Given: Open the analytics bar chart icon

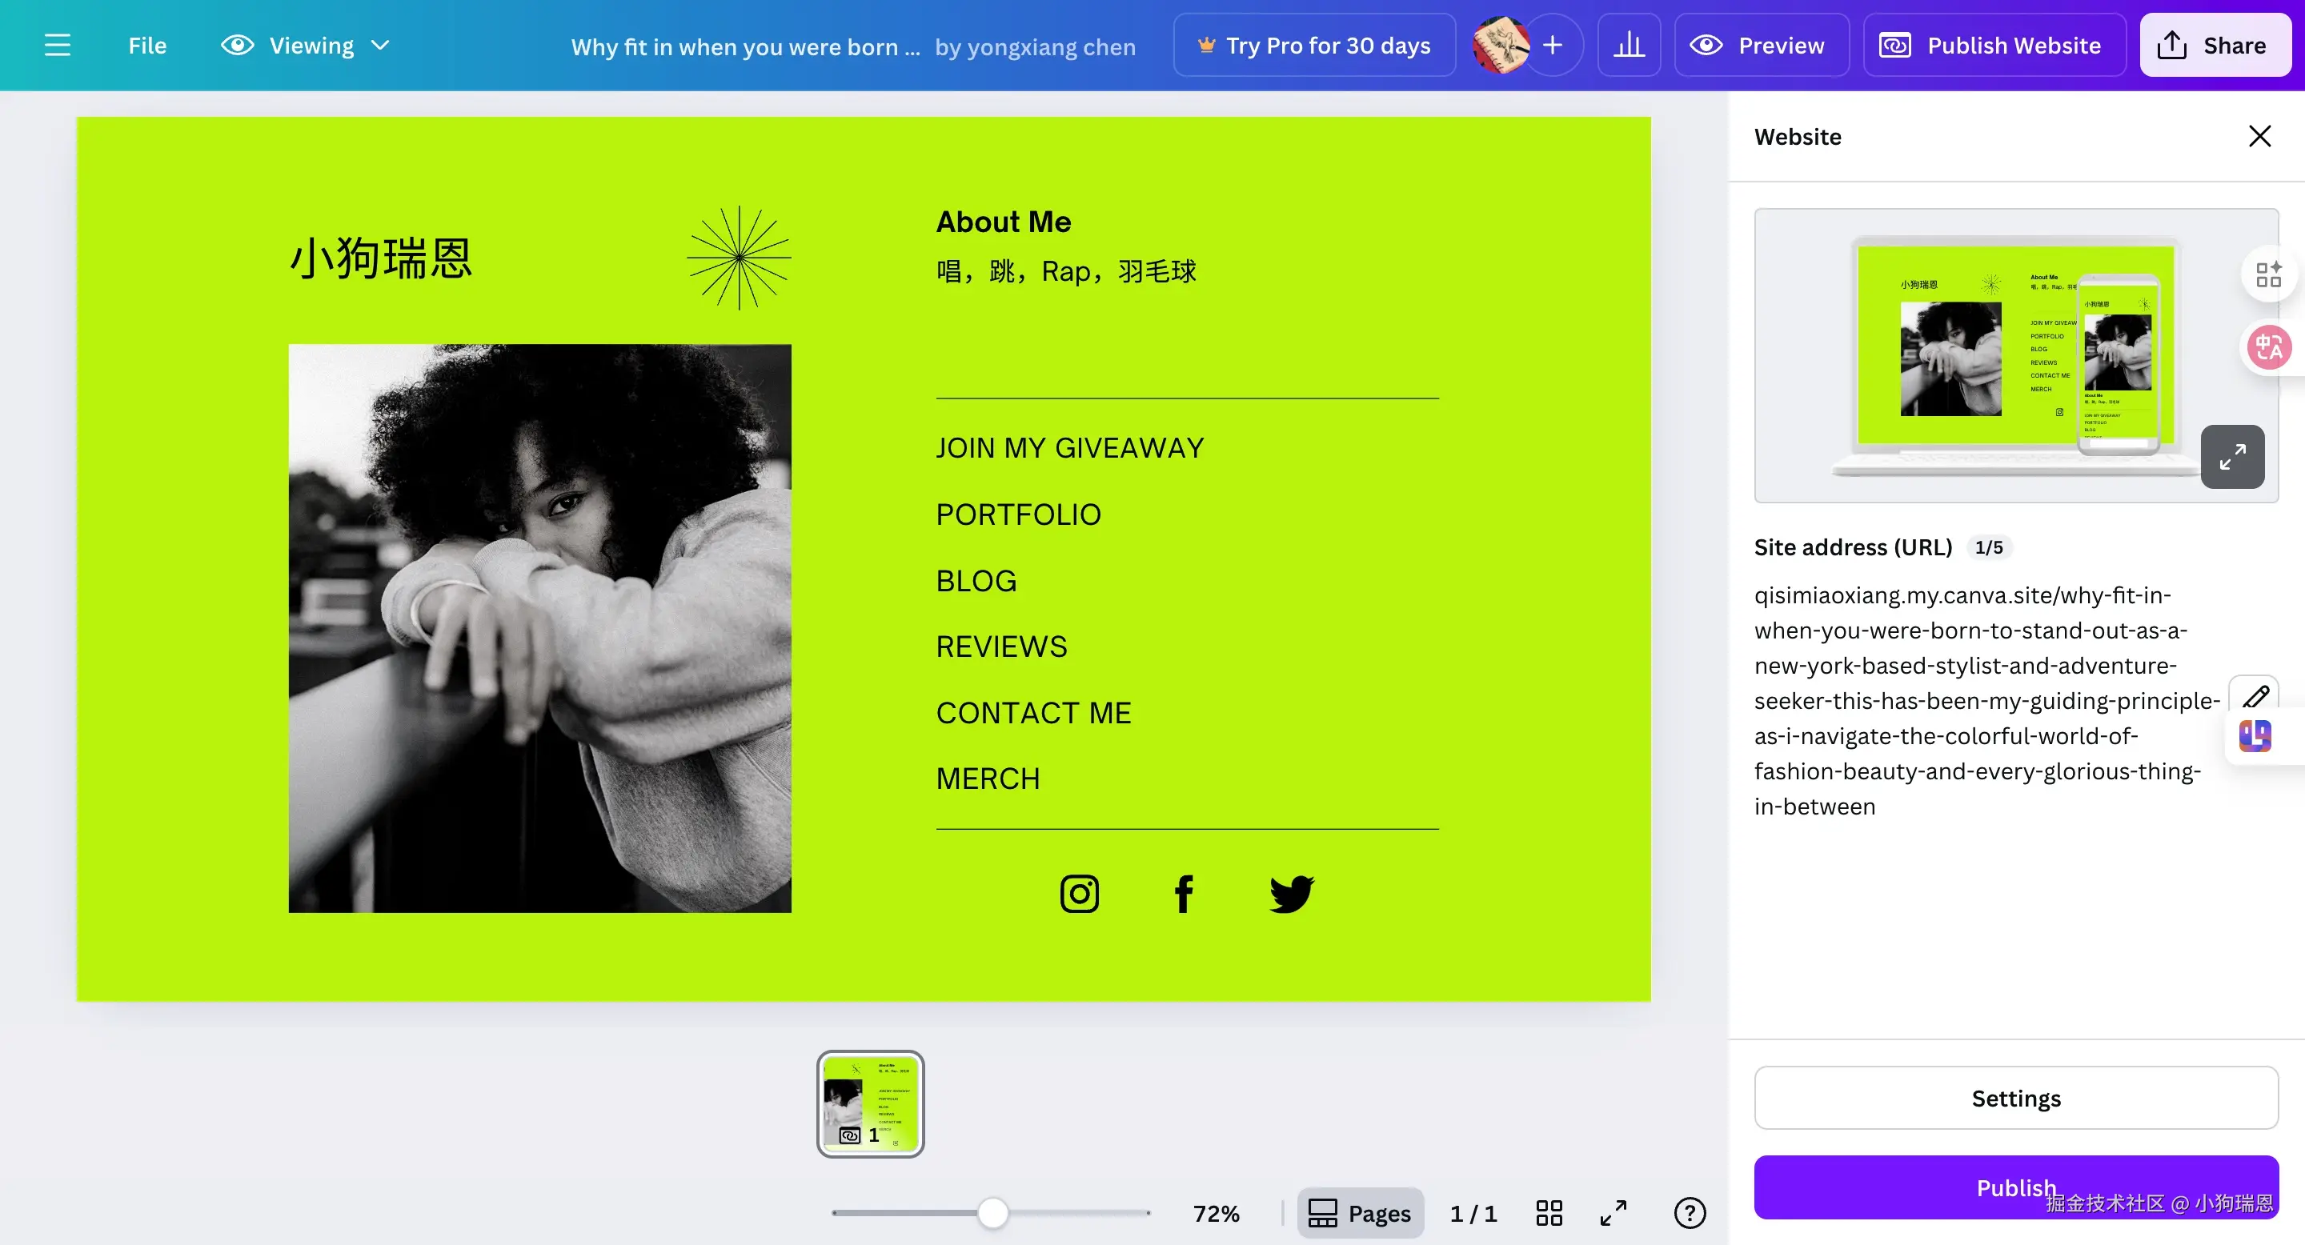Looking at the screenshot, I should 1629,45.
